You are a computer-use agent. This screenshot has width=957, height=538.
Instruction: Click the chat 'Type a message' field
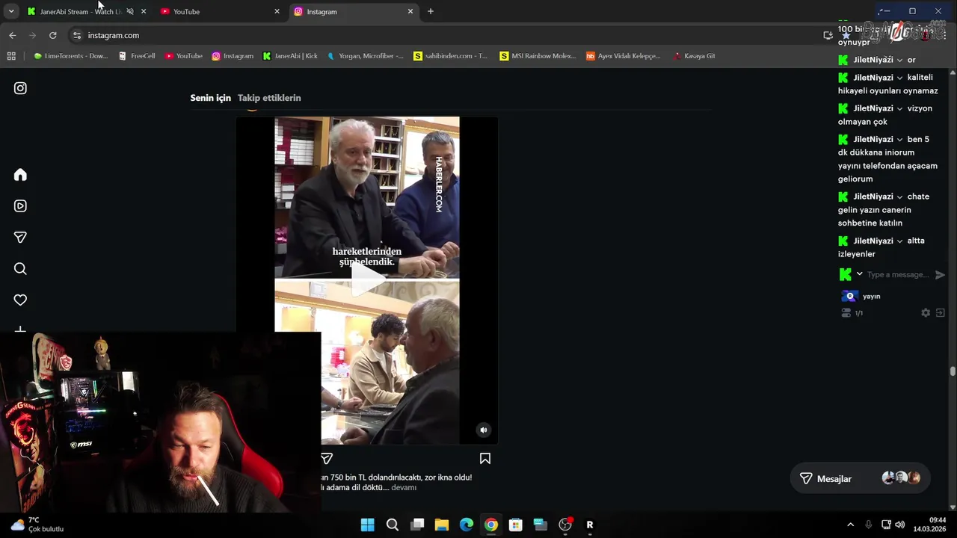tap(897, 275)
